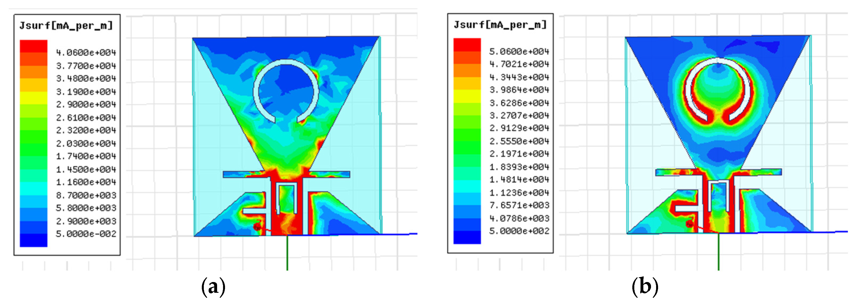Pick the dark blue swatch beside 5.0000e-002
Screen dimensions: 863x308
pos(33,240)
